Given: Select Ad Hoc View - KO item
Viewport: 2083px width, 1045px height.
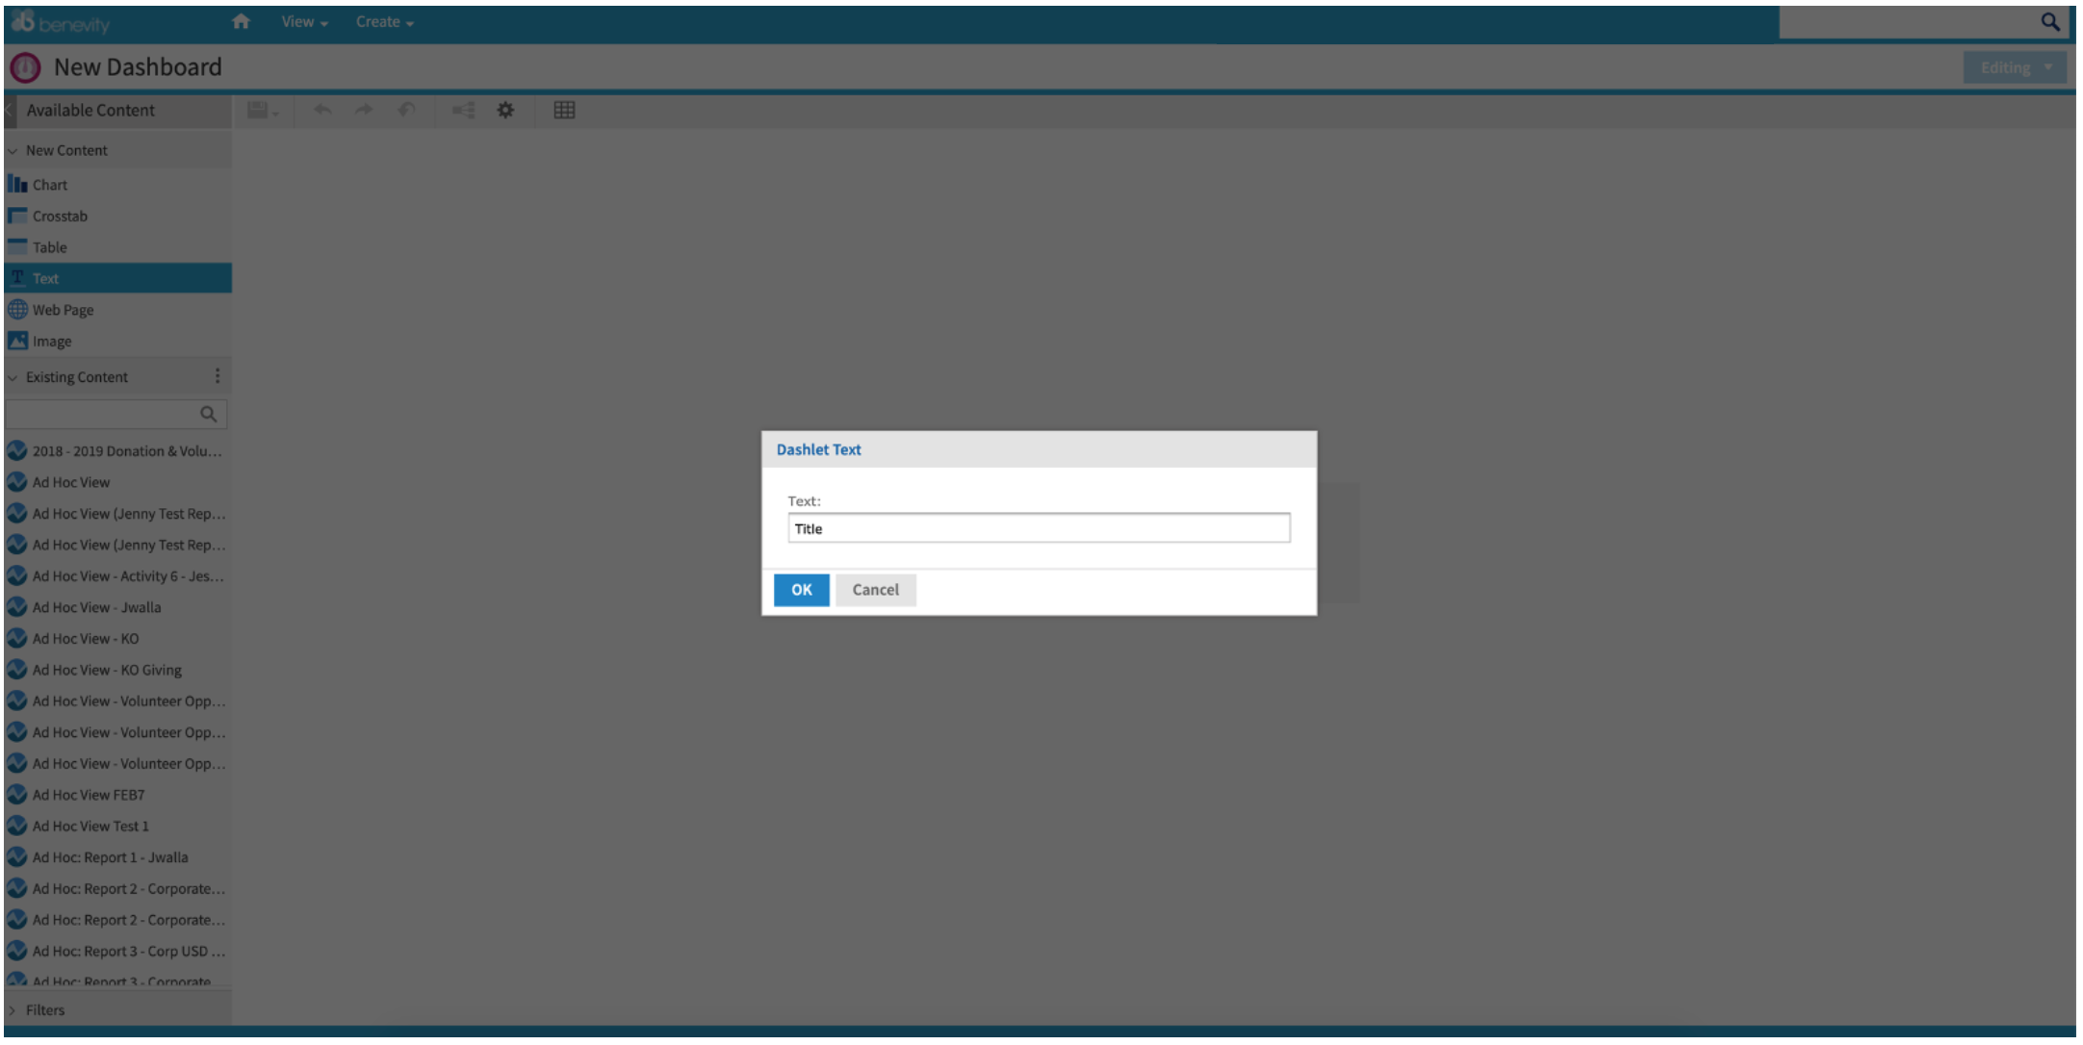Looking at the screenshot, I should tap(117, 639).
